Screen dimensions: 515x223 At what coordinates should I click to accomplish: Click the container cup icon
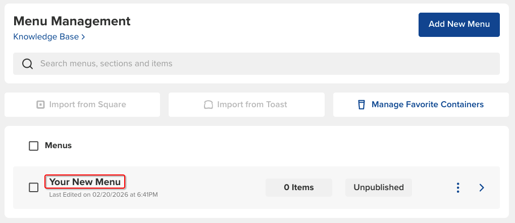tap(361, 105)
